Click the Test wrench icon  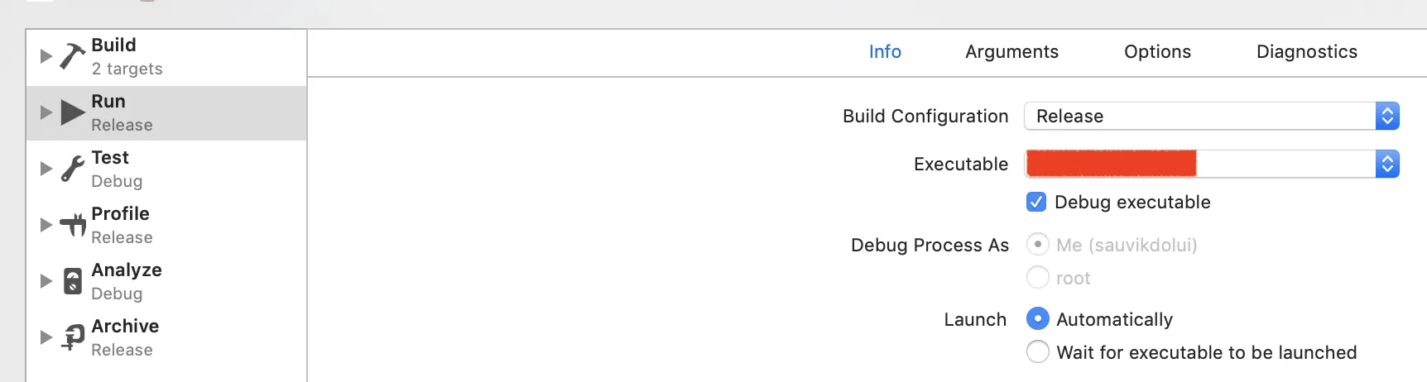(x=73, y=169)
